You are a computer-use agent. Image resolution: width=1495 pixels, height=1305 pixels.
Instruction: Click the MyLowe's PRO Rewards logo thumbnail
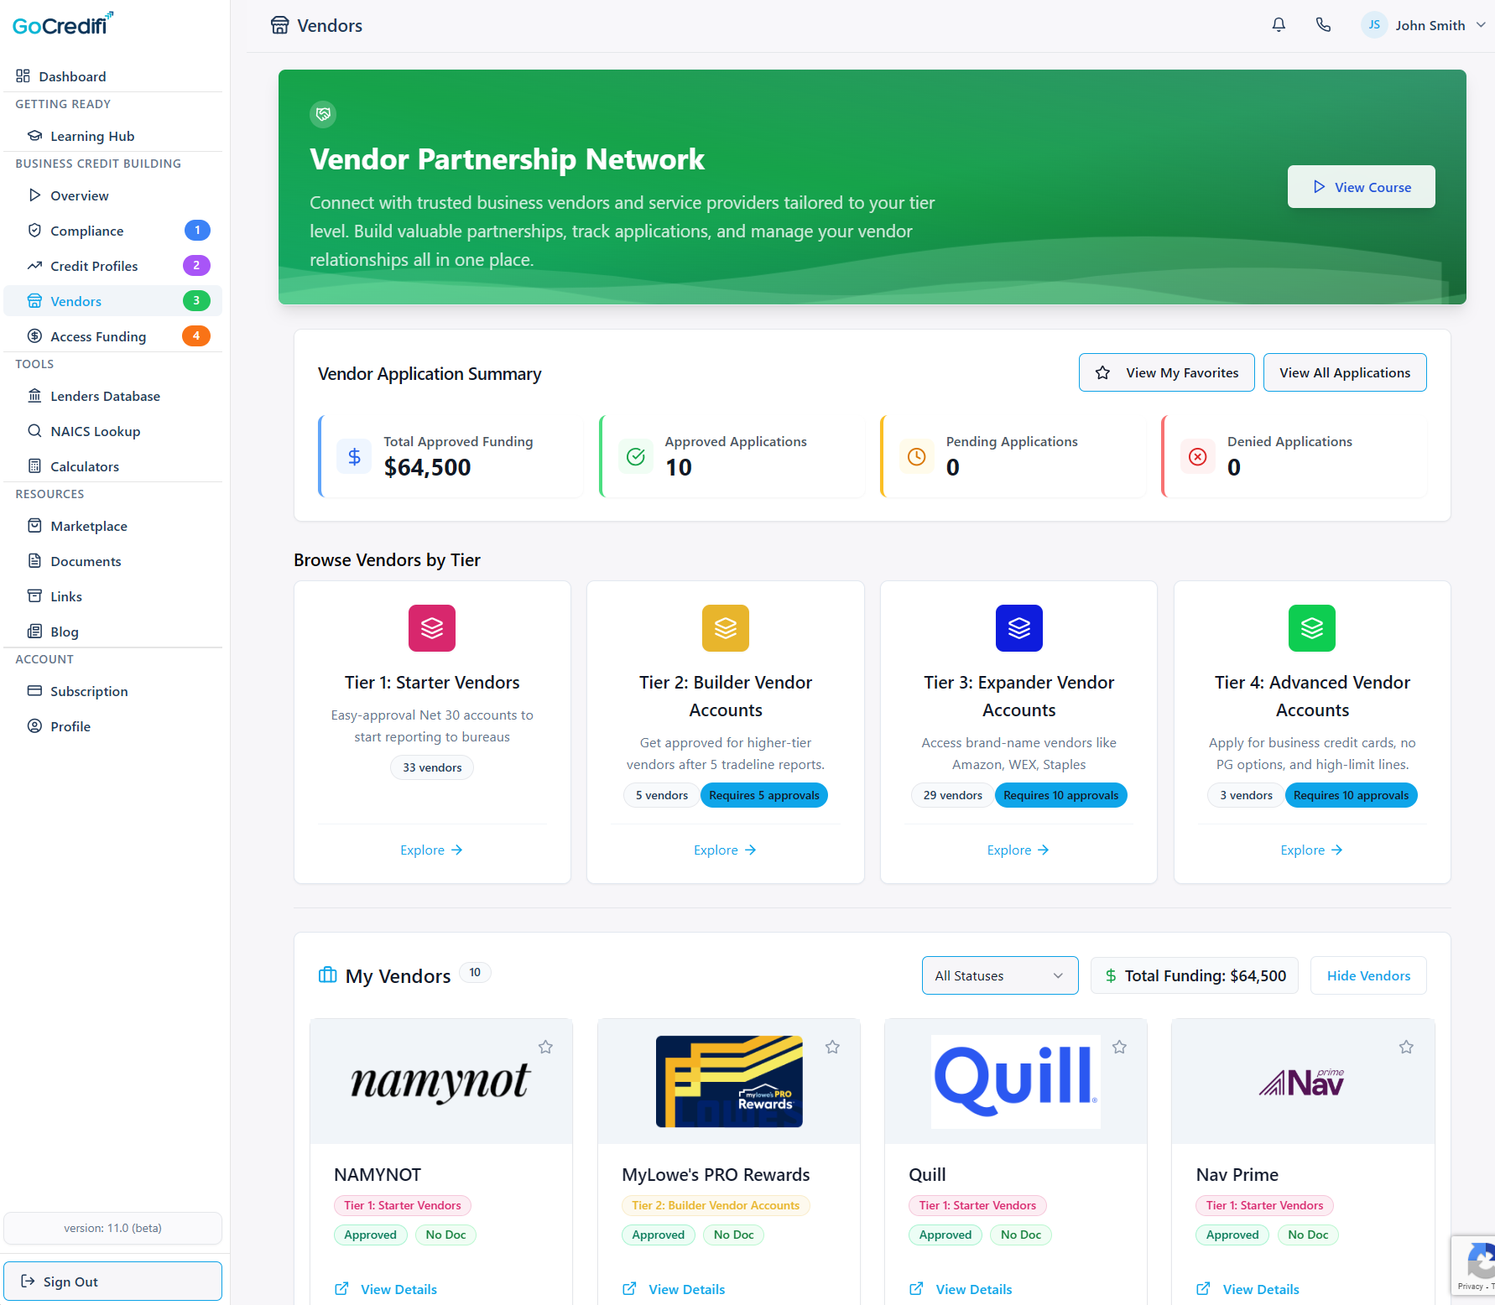pyautogui.click(x=728, y=1081)
